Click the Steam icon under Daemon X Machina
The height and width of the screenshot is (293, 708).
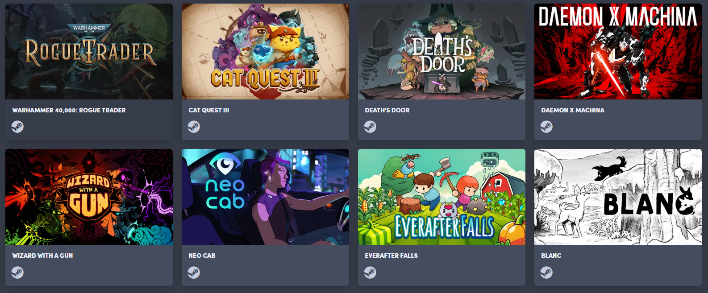point(546,127)
